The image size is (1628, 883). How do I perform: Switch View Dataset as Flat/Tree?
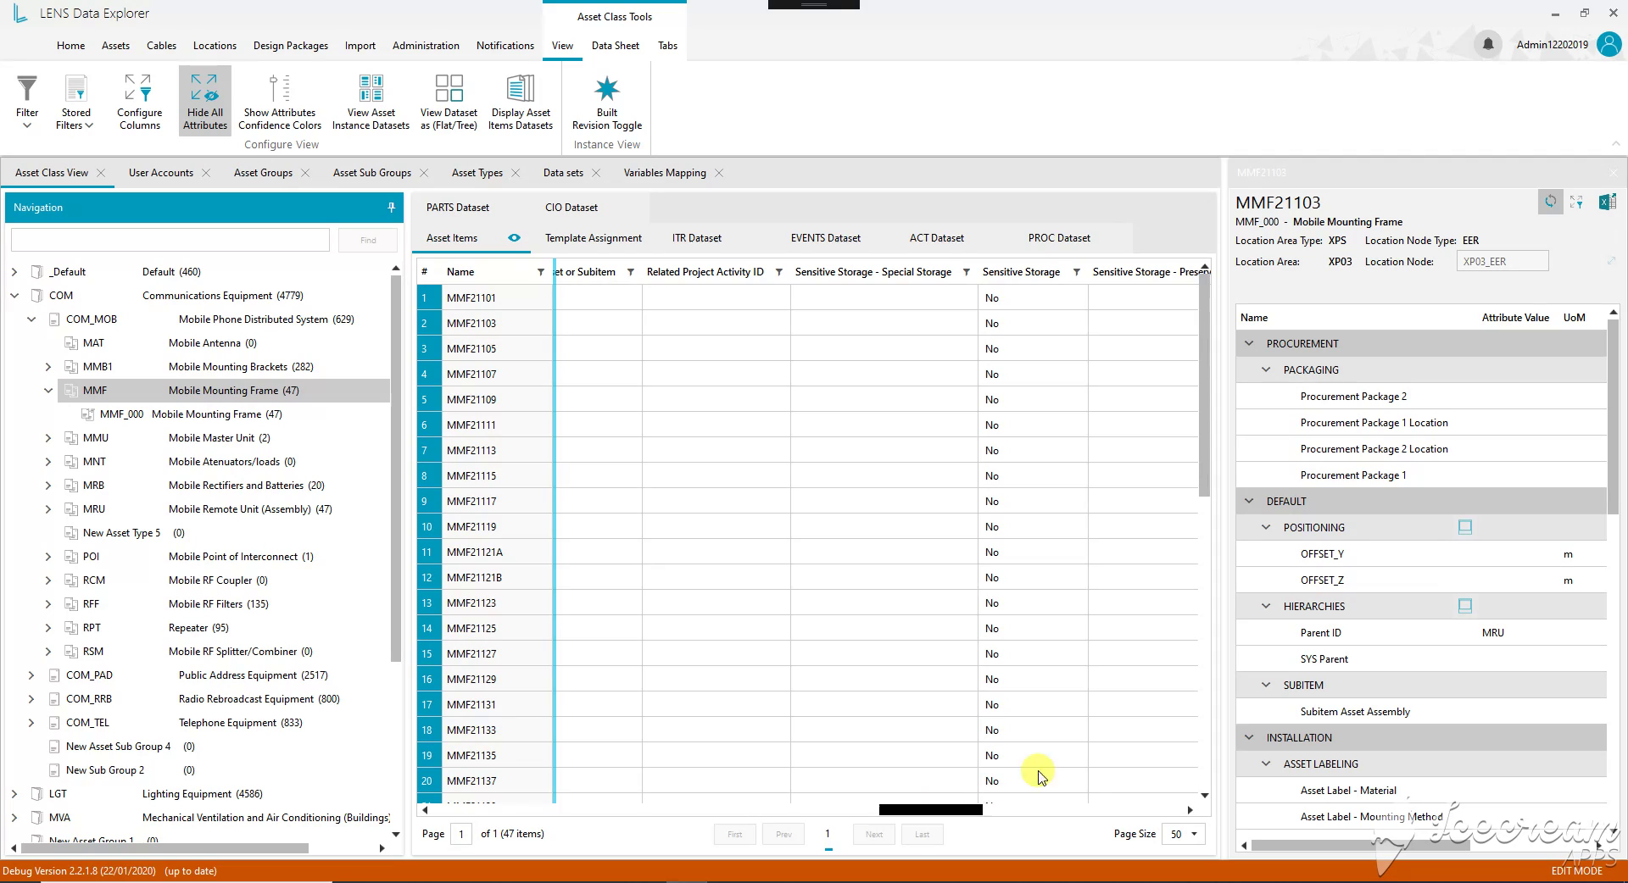pos(449,100)
